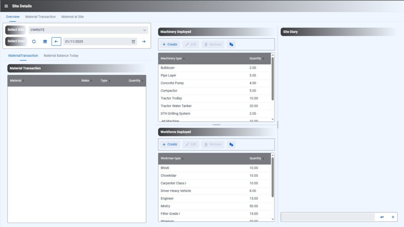Viewport: 404px width, 227px height.
Task: Open the calendar picker inside the date field
Action: pos(133,41)
